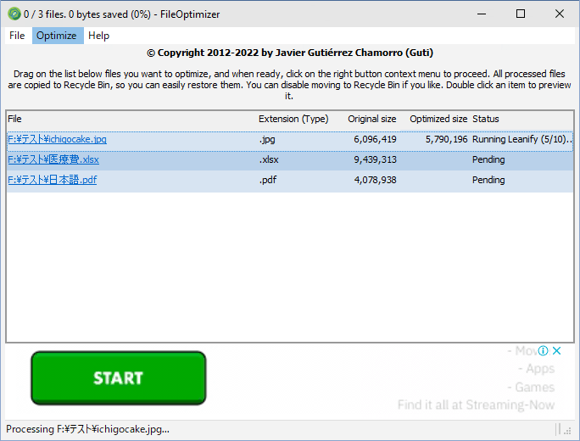Select the .pdf extension cell

268,180
